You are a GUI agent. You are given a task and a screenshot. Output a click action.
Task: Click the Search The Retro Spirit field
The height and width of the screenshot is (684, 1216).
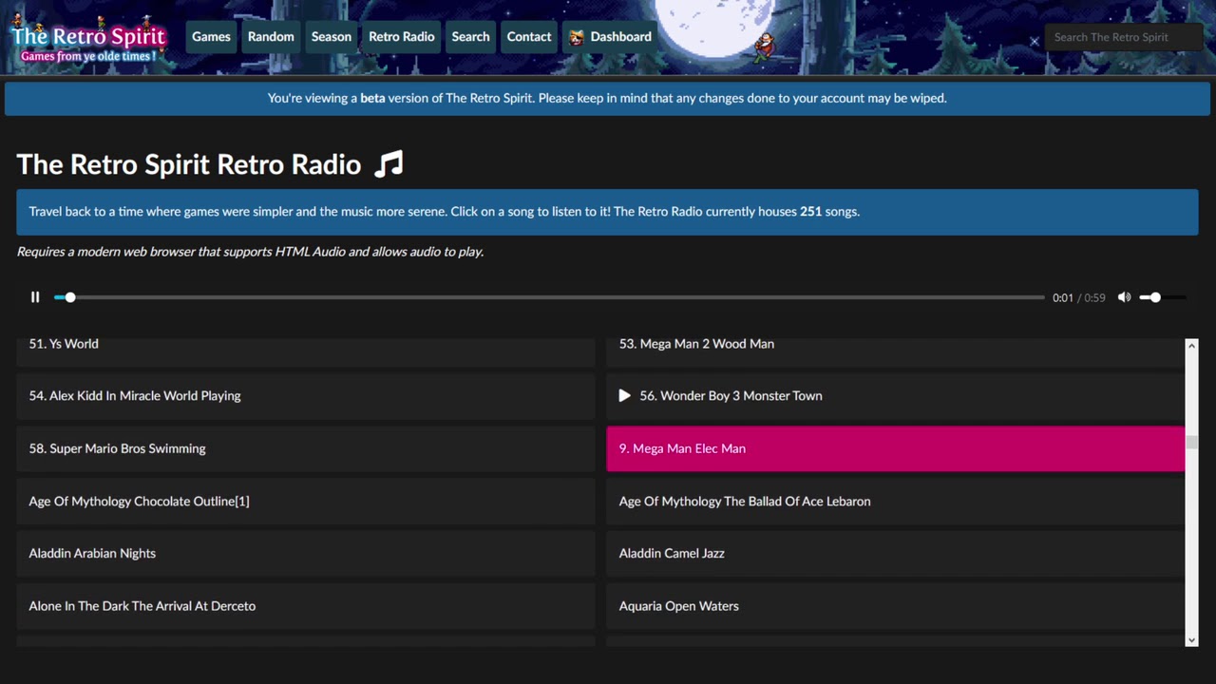click(1123, 37)
